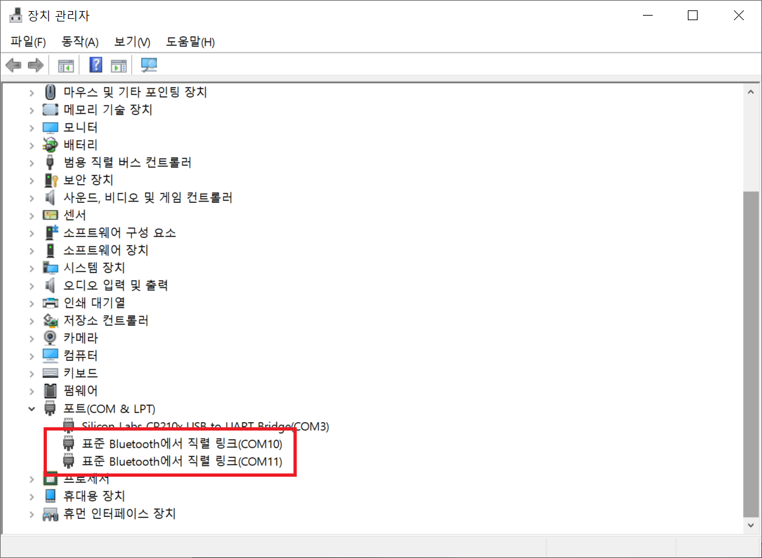Open the Help question mark toolbar icon
Image resolution: width=762 pixels, height=558 pixels.
[96, 64]
